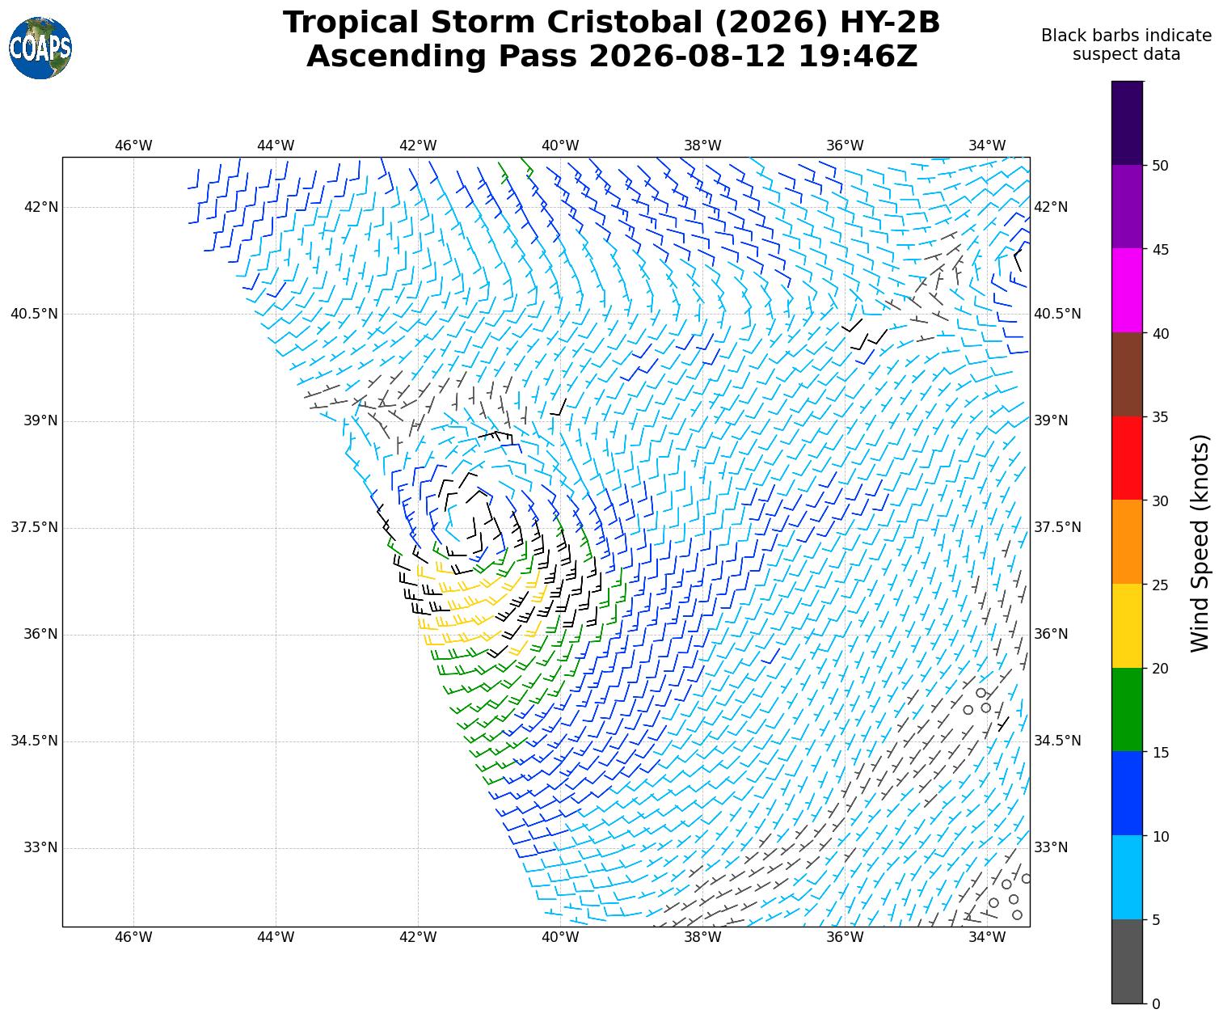Click the left 37.5°N latitude label
Viewport: 1223px width, 1022px height.
coord(34,527)
